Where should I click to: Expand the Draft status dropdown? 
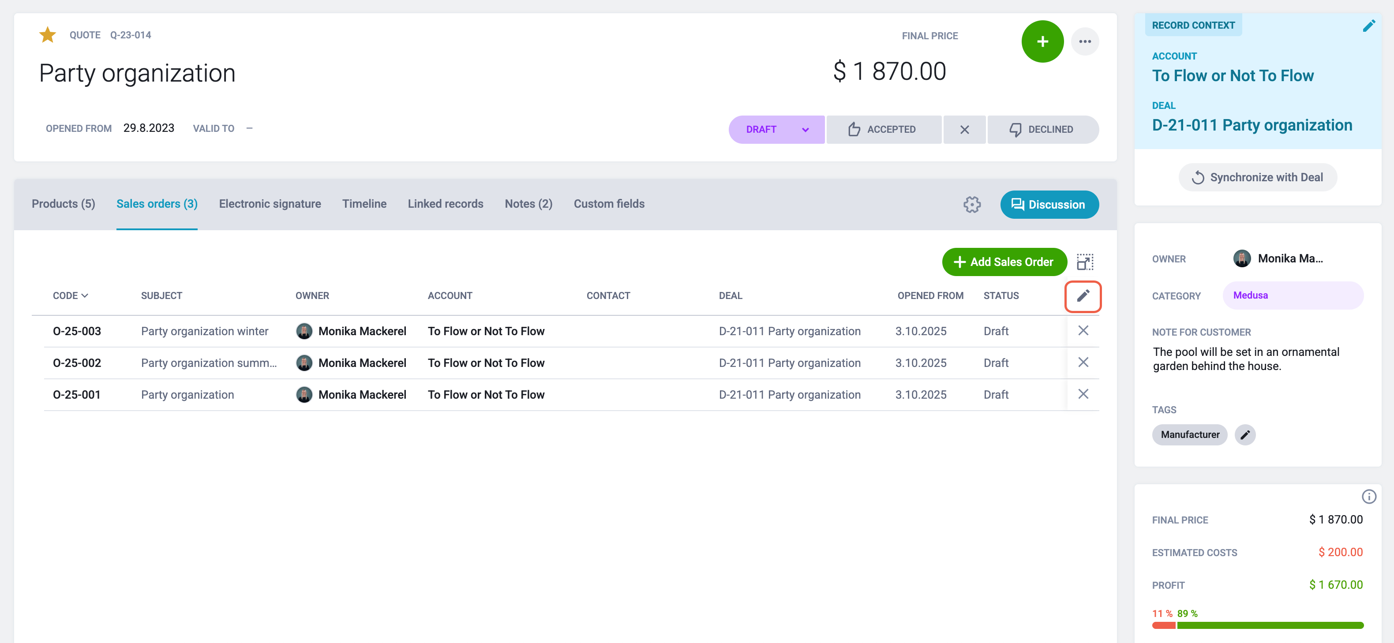pyautogui.click(x=776, y=129)
